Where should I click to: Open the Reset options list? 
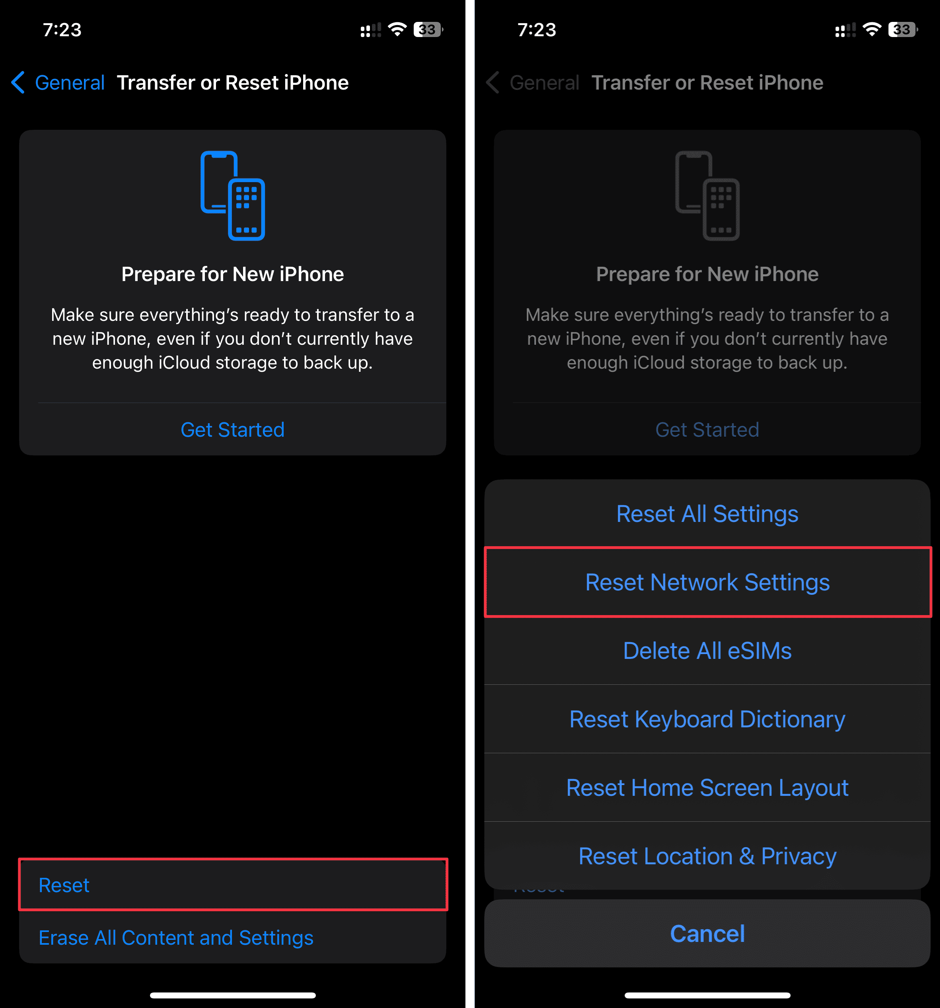pyautogui.click(x=233, y=885)
